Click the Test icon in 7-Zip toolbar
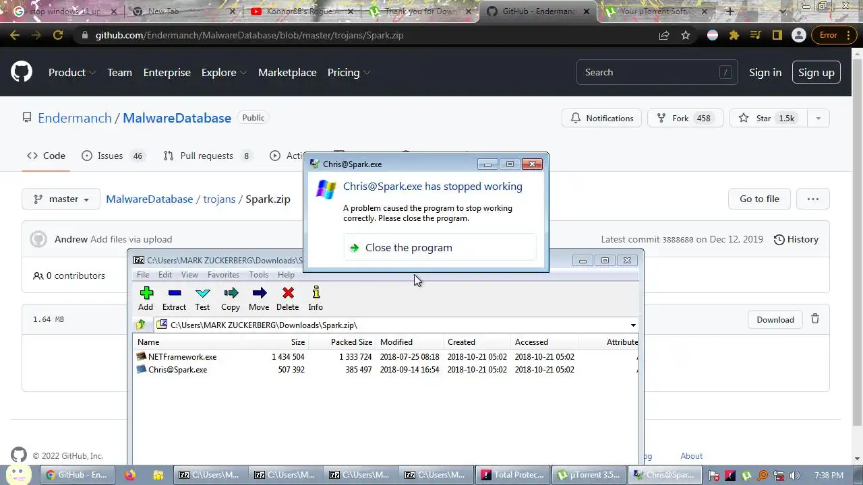Image resolution: width=863 pixels, height=485 pixels. tap(202, 293)
